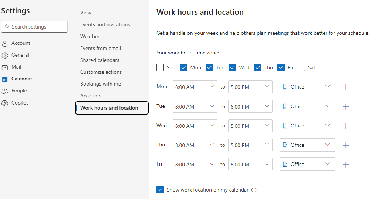This screenshot has height=199, width=372.
Task: Uncheck the Thu workday checkbox
Action: [x=258, y=67]
